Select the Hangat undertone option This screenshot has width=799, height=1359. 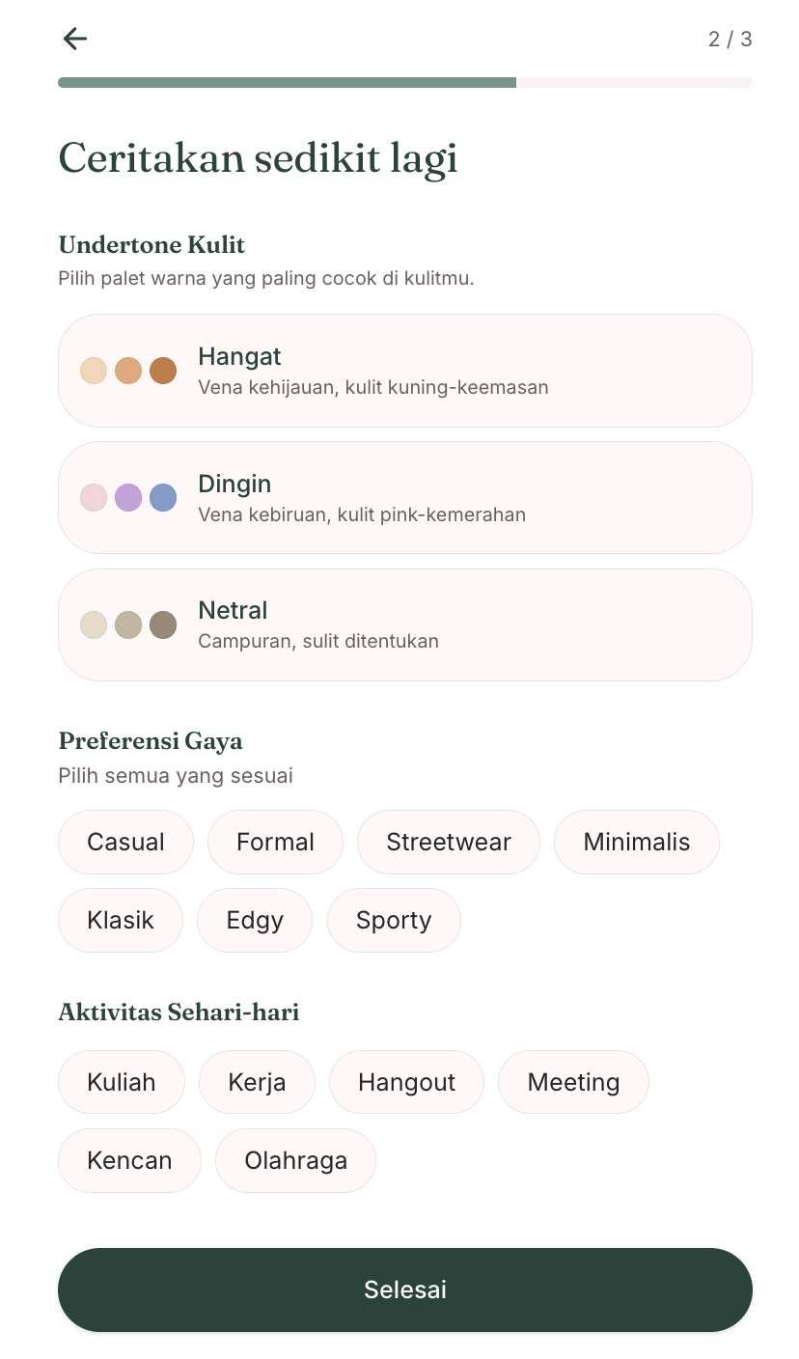point(405,371)
